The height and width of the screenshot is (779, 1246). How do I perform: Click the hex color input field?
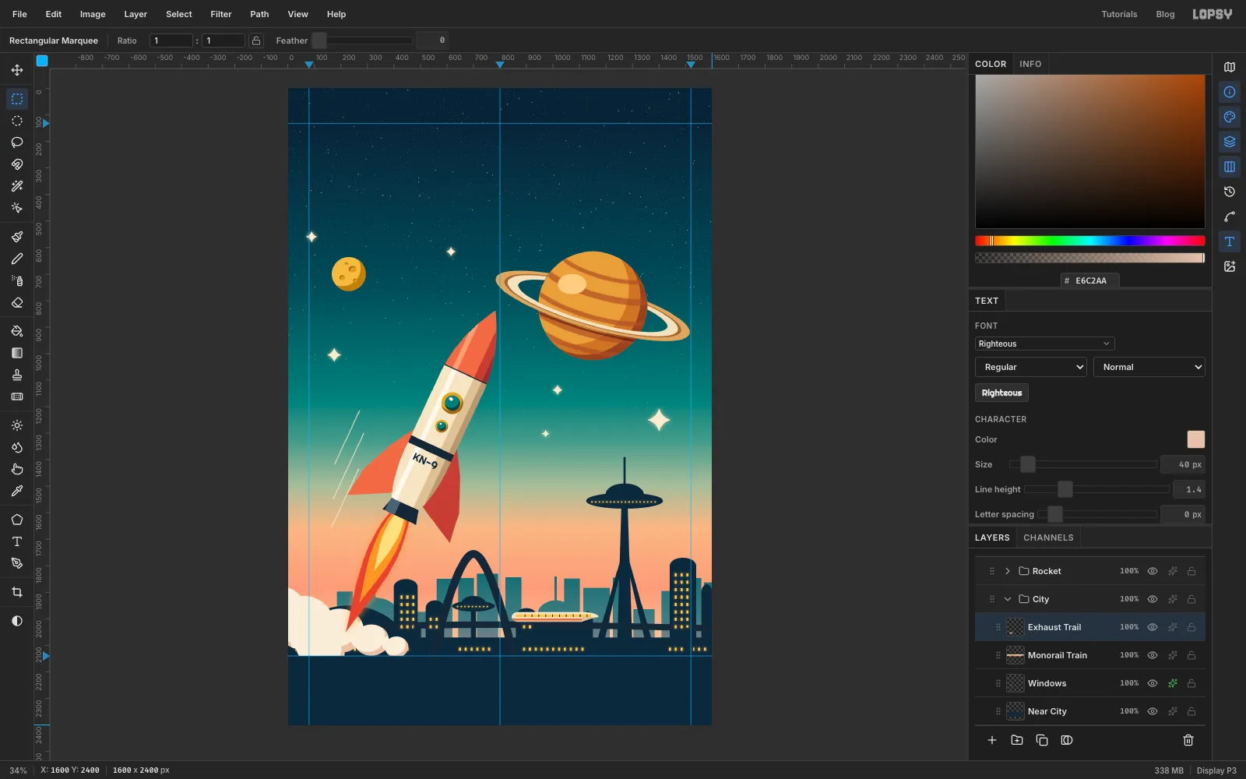click(1090, 280)
